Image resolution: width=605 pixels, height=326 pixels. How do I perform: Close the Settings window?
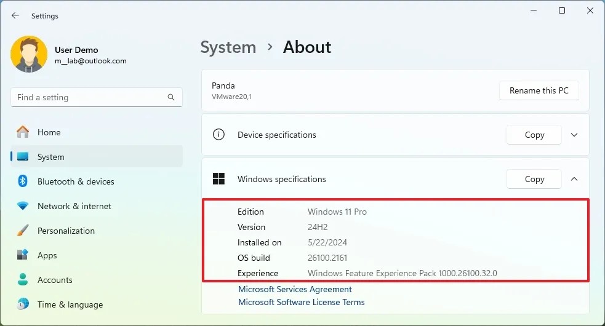click(590, 10)
